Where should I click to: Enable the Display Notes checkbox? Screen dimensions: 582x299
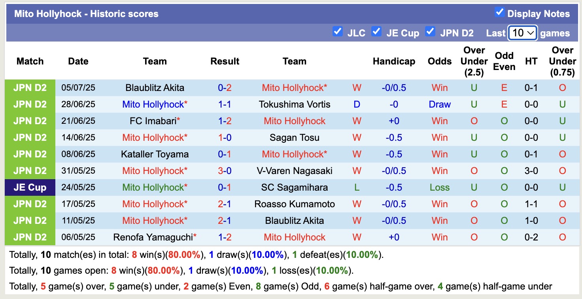(500, 13)
